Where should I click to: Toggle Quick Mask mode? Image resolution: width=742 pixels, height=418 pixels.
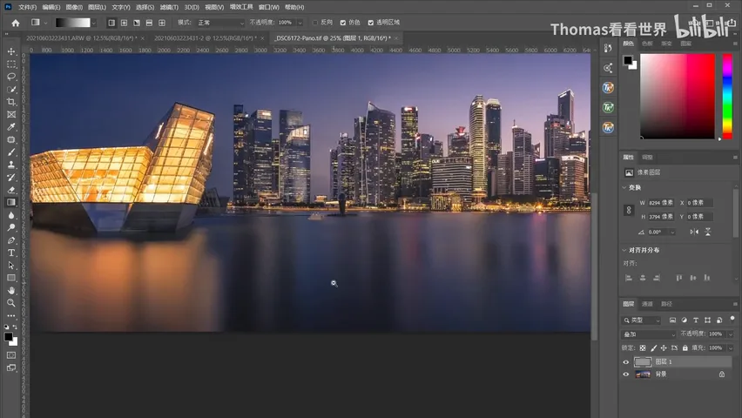[x=11, y=355]
